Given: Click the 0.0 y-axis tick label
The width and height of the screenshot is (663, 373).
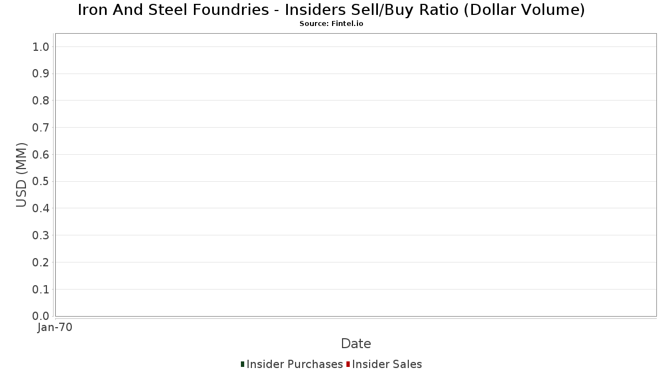Looking at the screenshot, I should tap(41, 316).
